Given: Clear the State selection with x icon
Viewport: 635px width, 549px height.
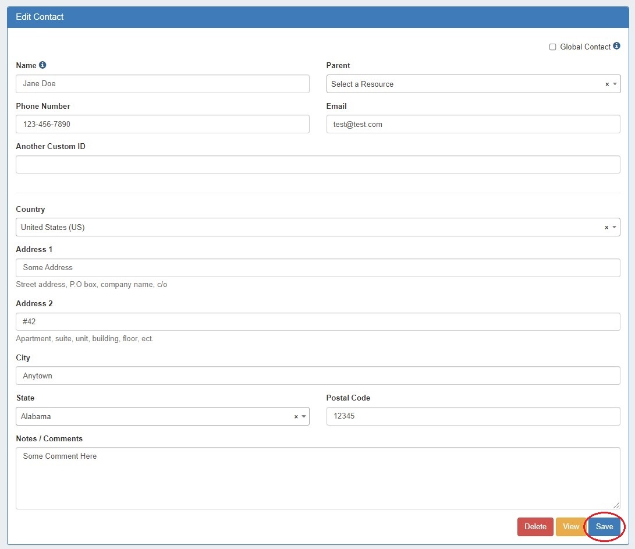Looking at the screenshot, I should point(296,417).
